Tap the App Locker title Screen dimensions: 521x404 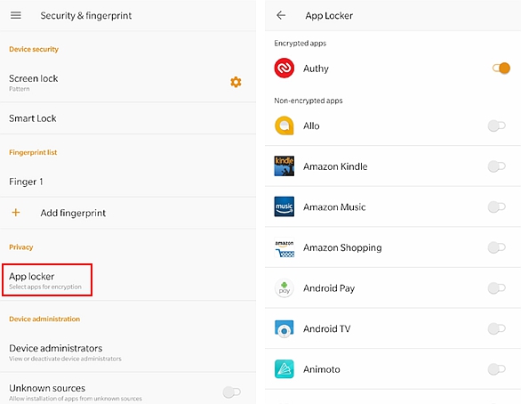point(329,16)
